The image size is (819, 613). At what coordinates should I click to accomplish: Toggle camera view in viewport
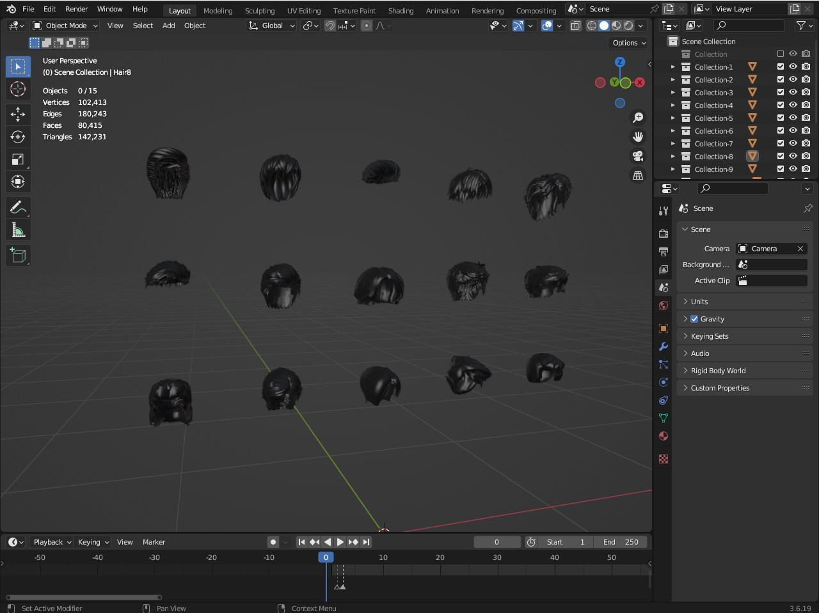[638, 156]
